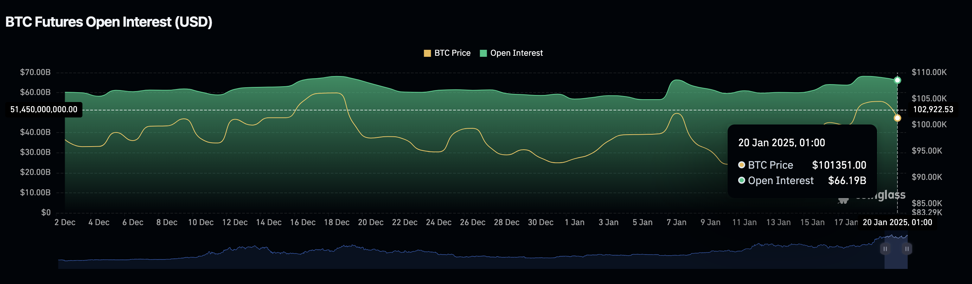Click the $105.00K right axis label

tap(929, 99)
